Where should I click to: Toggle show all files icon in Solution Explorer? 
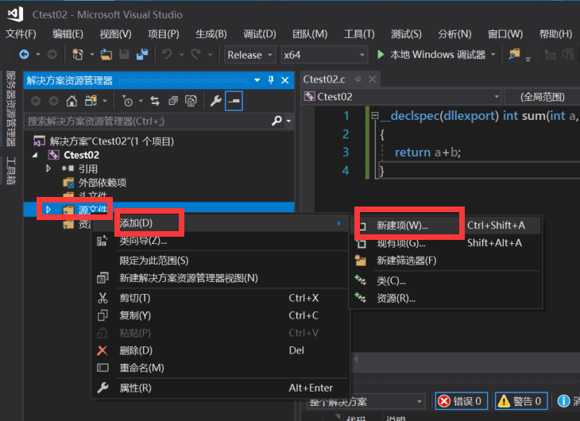click(x=191, y=101)
